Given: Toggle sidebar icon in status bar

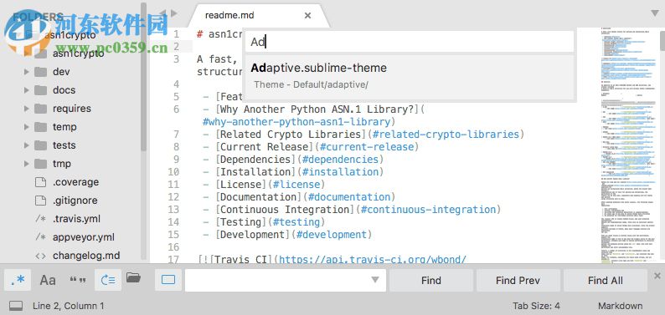Looking at the screenshot, I should [x=16, y=305].
